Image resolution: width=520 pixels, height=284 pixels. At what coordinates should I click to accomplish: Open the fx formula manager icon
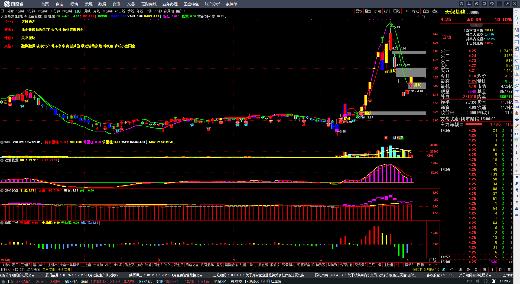pyautogui.click(x=477, y=4)
